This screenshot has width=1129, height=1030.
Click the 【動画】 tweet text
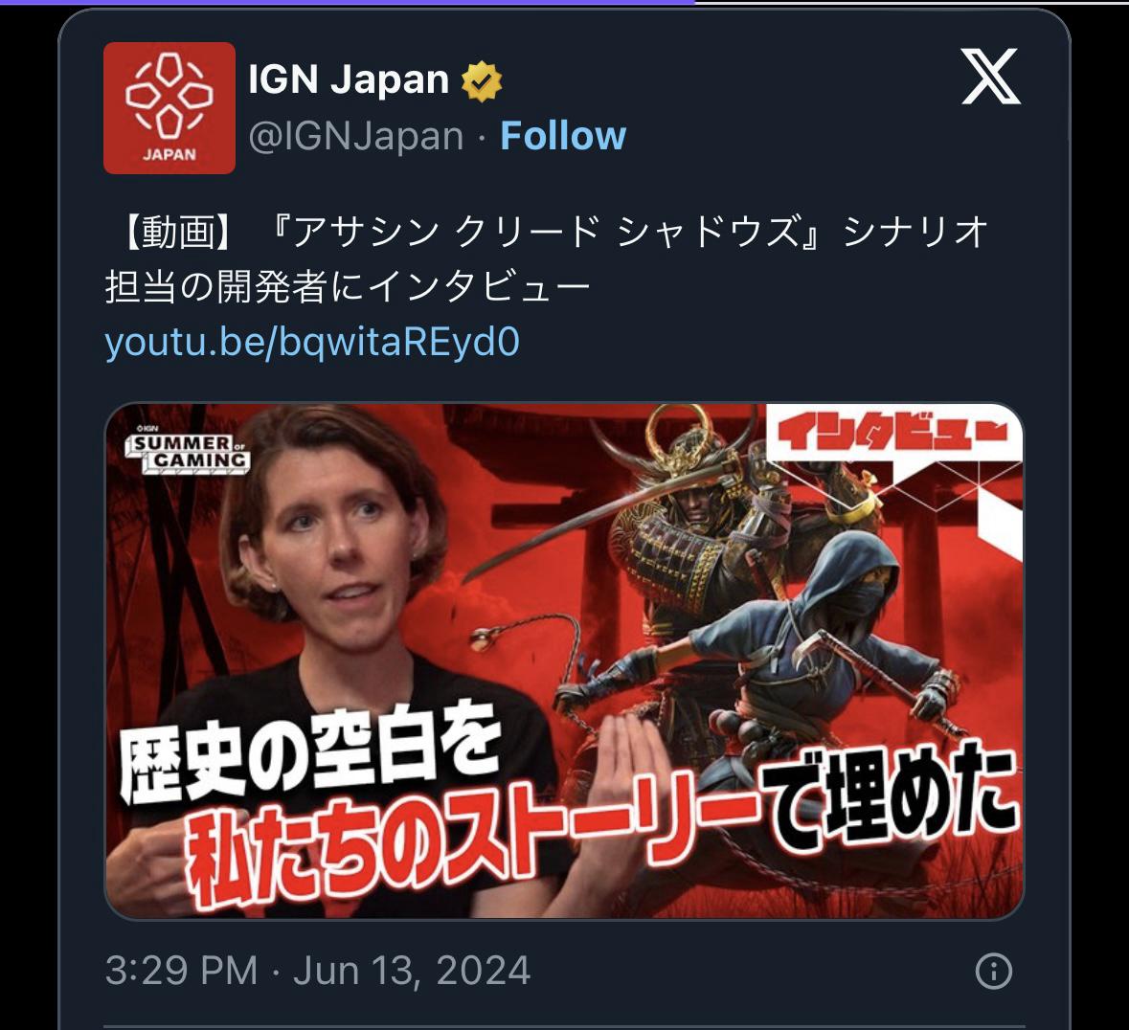[178, 232]
